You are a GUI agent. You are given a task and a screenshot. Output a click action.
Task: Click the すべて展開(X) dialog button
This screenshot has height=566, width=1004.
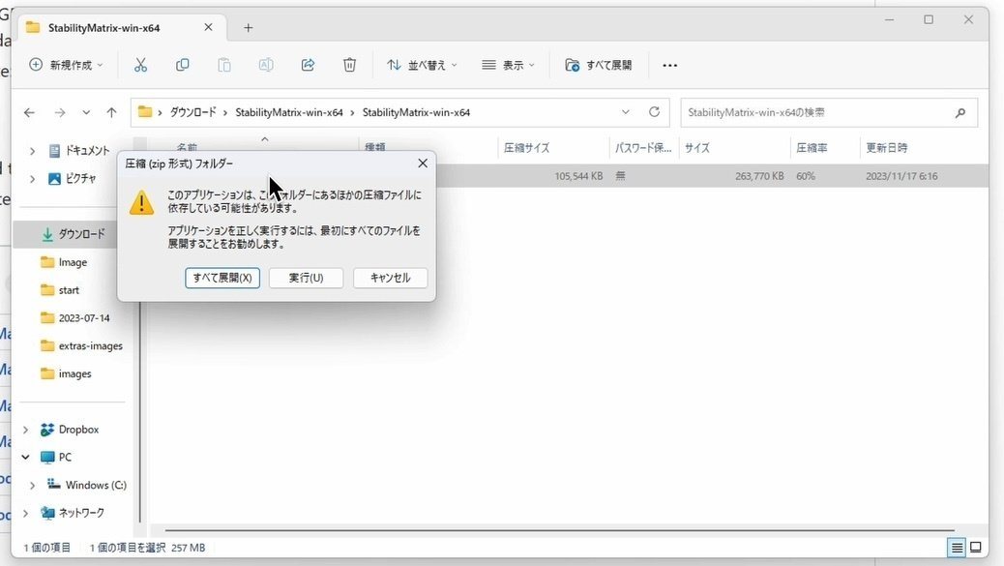pos(222,278)
